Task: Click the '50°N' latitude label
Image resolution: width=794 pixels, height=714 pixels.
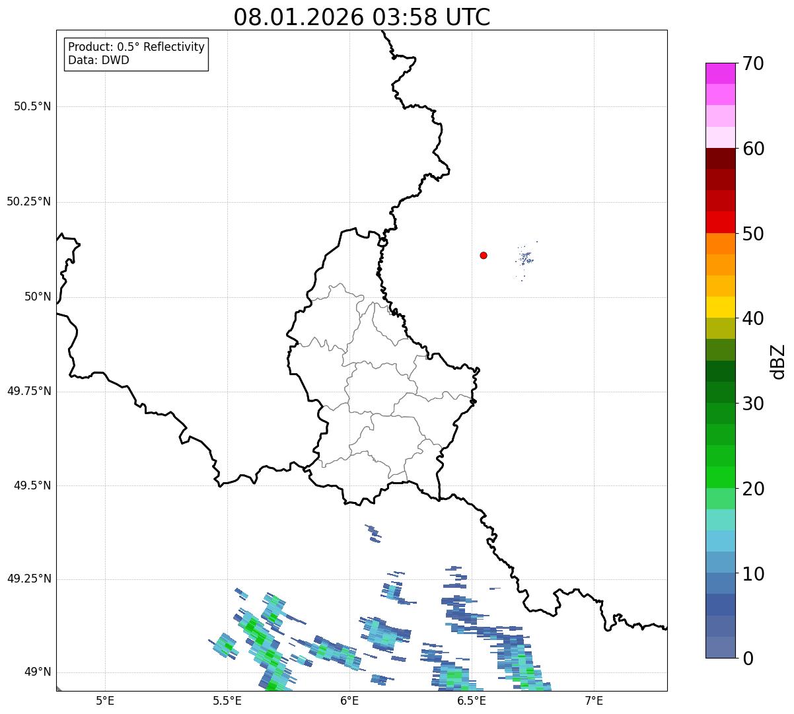Action: [x=38, y=297]
